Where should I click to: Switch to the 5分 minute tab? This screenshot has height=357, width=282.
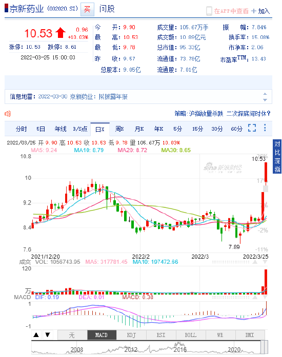tap(178, 129)
